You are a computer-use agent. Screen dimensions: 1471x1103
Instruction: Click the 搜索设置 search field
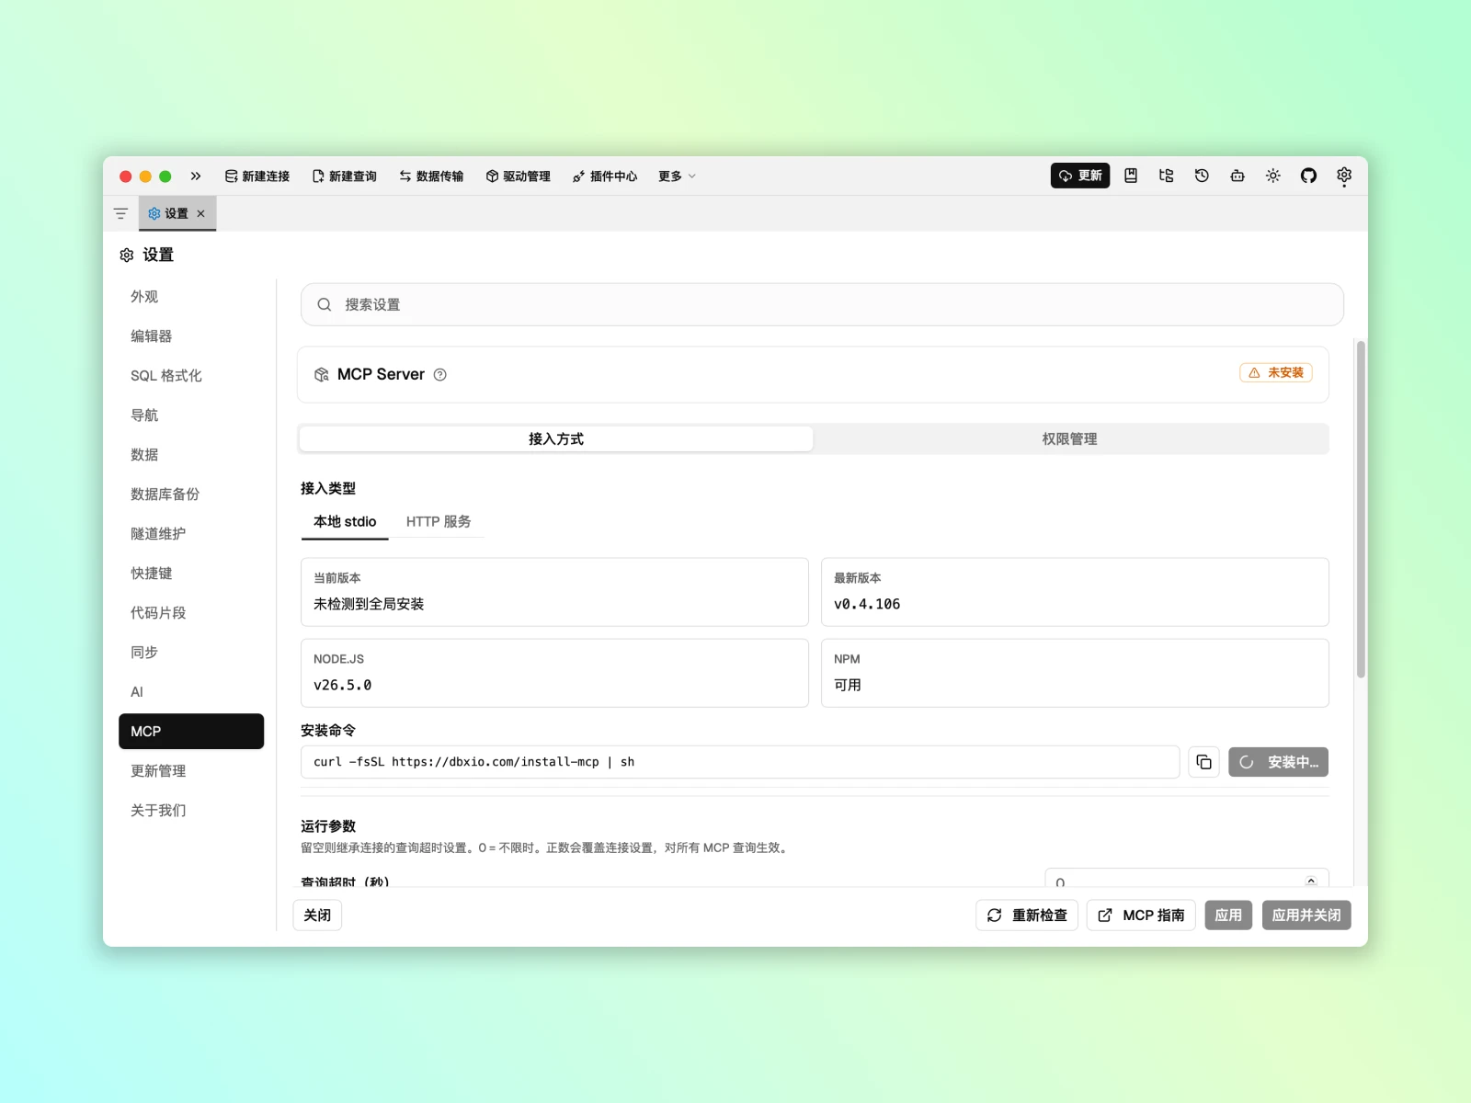point(822,304)
